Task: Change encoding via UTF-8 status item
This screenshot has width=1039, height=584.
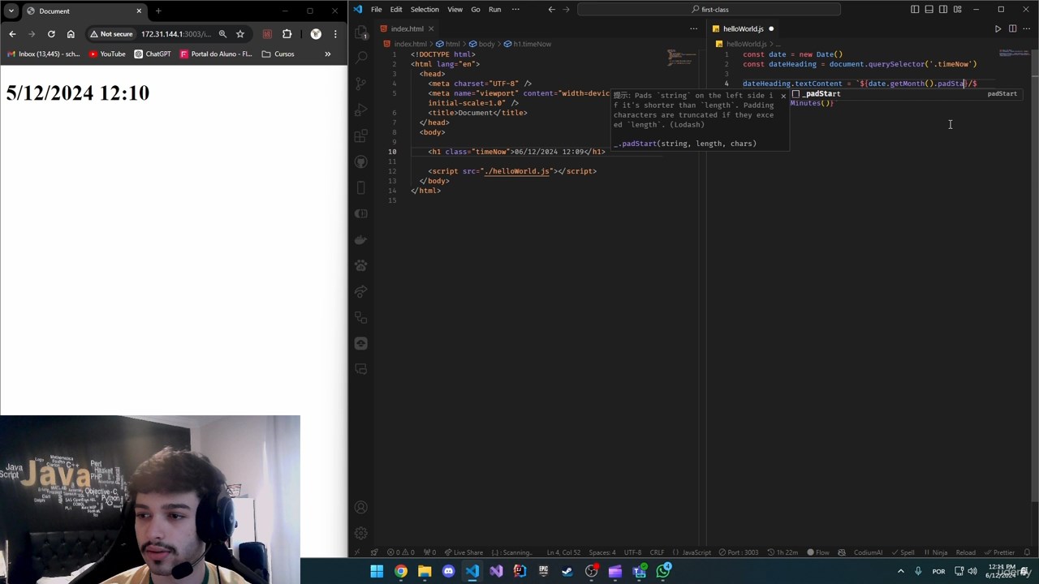Action: tap(632, 552)
